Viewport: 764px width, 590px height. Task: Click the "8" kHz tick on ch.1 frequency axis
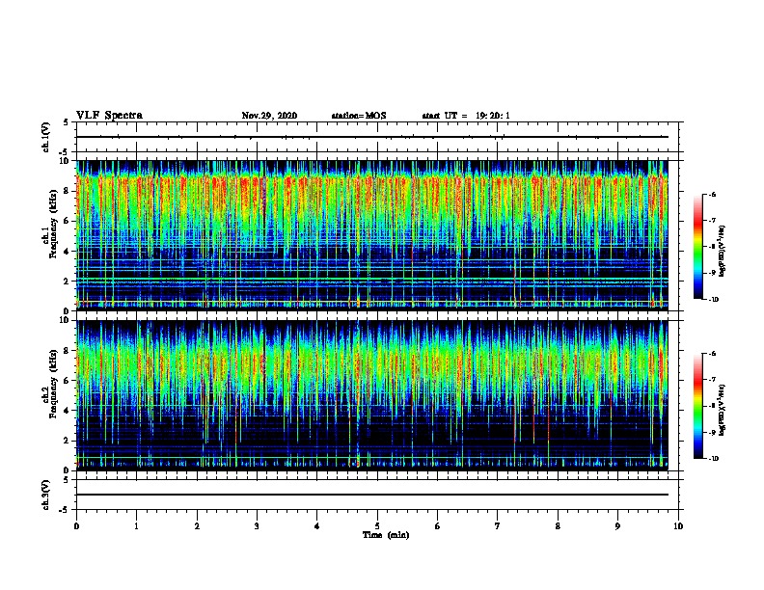coord(68,191)
